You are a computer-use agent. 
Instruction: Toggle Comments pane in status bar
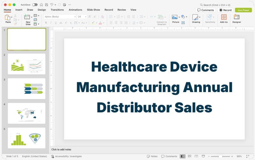coord(169,156)
